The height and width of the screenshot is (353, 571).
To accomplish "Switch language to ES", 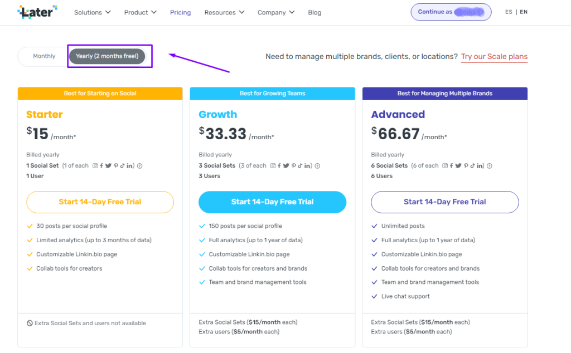I will coord(509,12).
